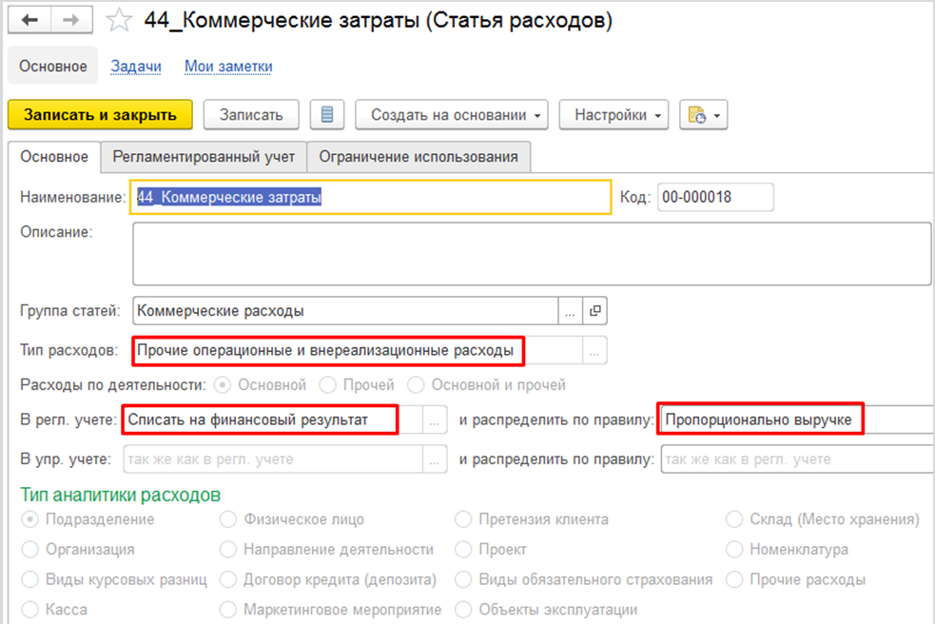Click Записать и закрыть button
Screen dimensions: 935x624
click(x=100, y=115)
